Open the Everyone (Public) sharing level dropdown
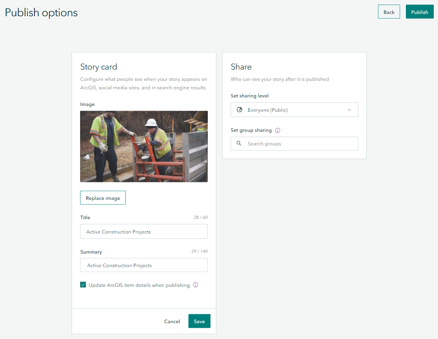438x339 pixels. click(x=294, y=110)
